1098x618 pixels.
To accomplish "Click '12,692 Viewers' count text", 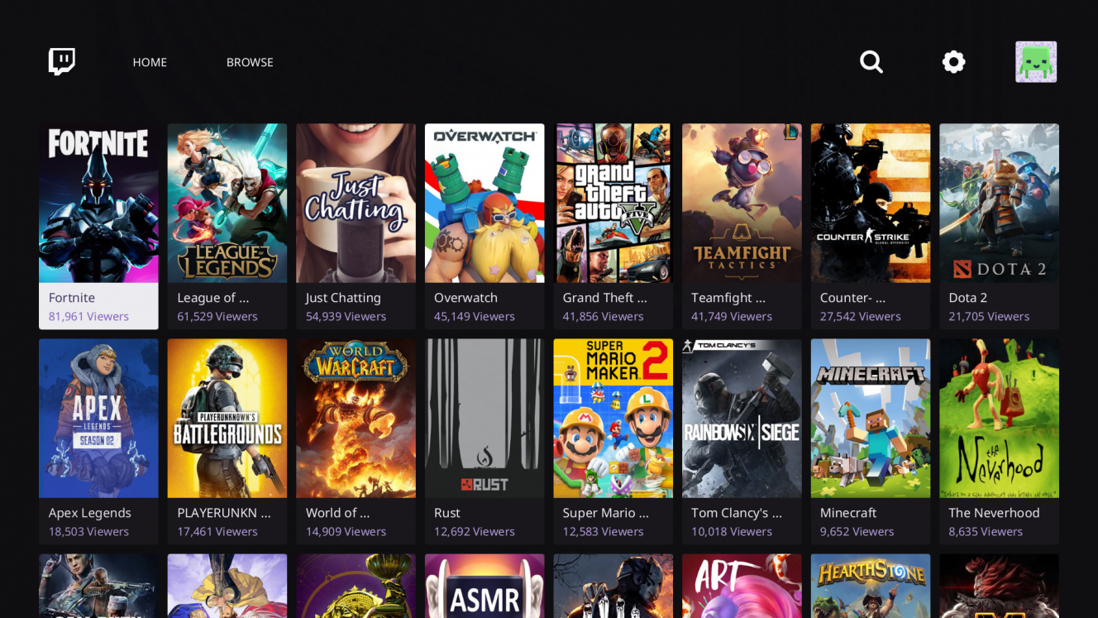I will [x=475, y=532].
